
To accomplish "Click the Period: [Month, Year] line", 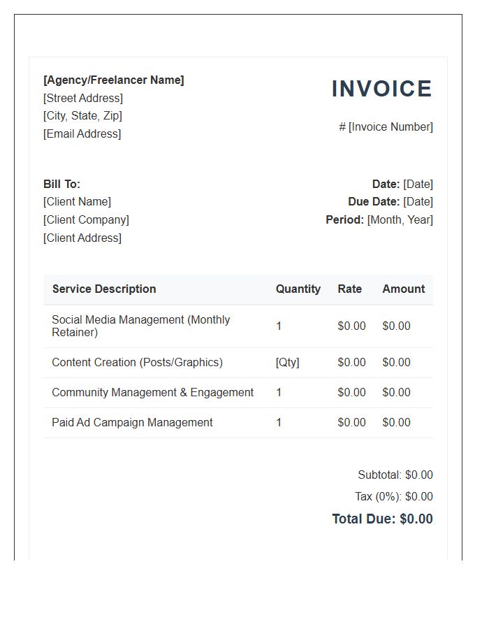I will click(379, 220).
